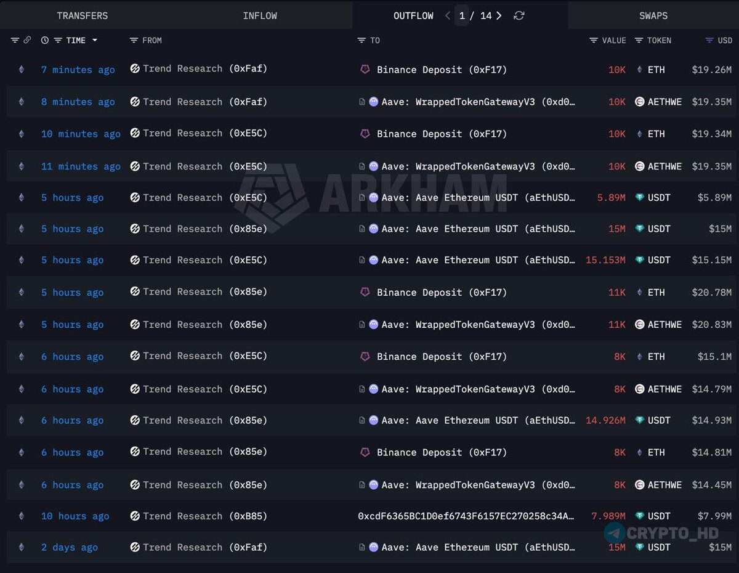Screen dimensions: 739x573
Task: Select the $20.83M USD amount
Action: click(712, 324)
